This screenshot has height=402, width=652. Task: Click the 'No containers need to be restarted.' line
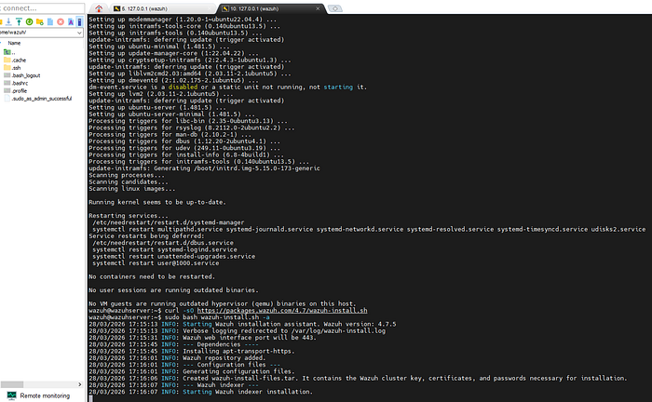point(152,276)
